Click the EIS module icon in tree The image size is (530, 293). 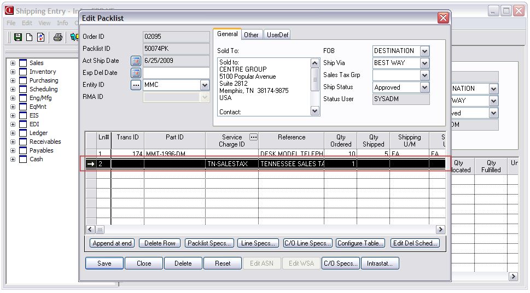(23, 115)
